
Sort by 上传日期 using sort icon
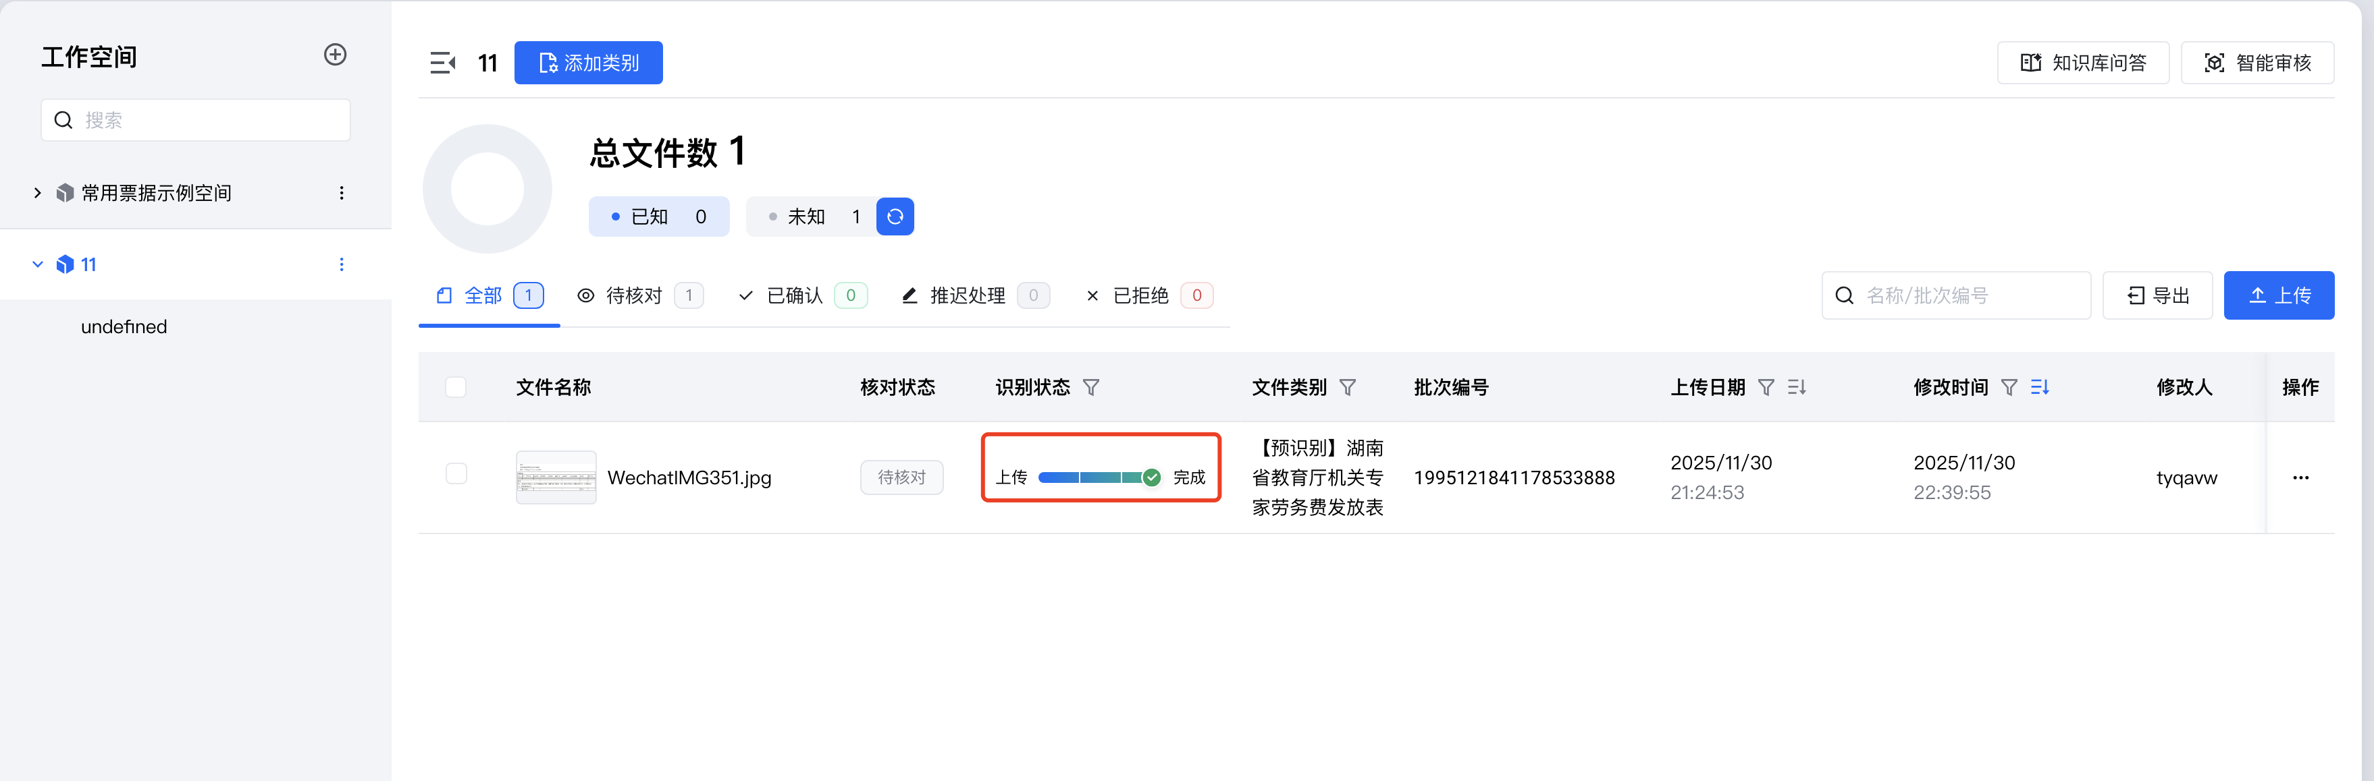tap(1796, 388)
